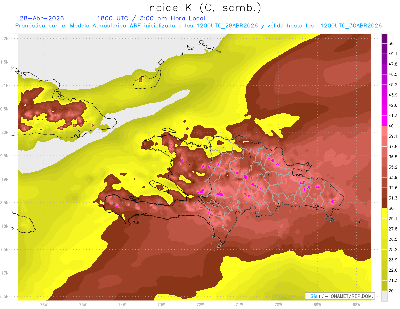
Task: Click the dark purple 50 color swatch
Action: point(384,38)
